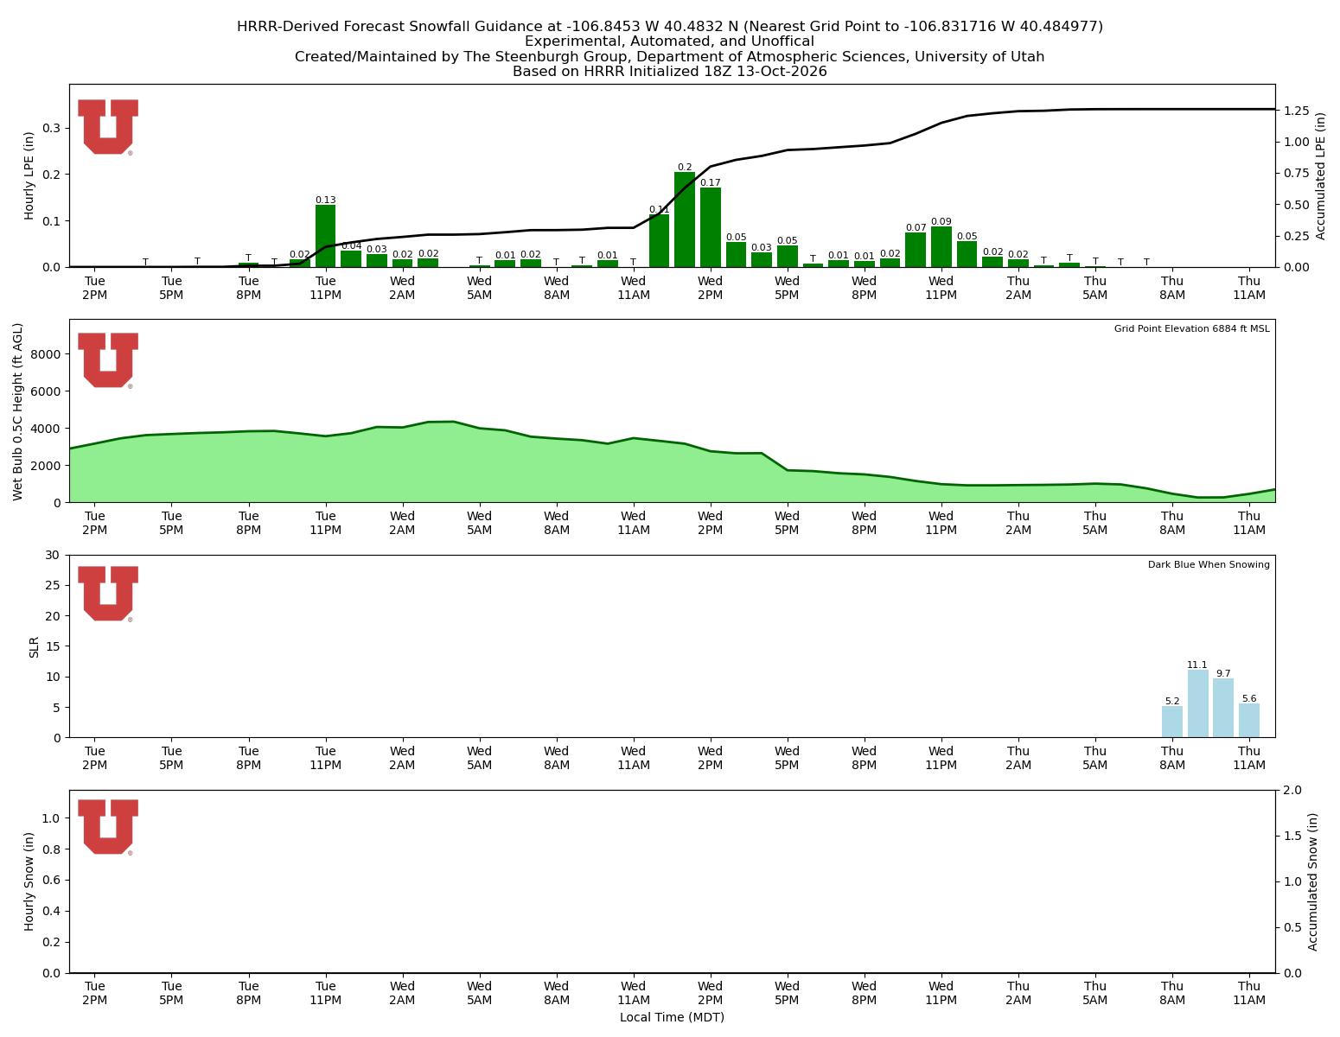The height and width of the screenshot is (1037, 1340).
Task: Click the 0.04 bar value label
Action: tap(351, 245)
